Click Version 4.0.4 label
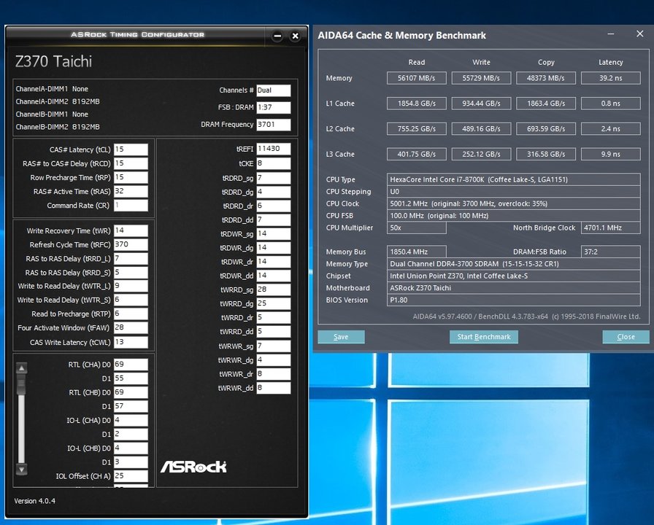The width and height of the screenshot is (654, 525). (34, 501)
